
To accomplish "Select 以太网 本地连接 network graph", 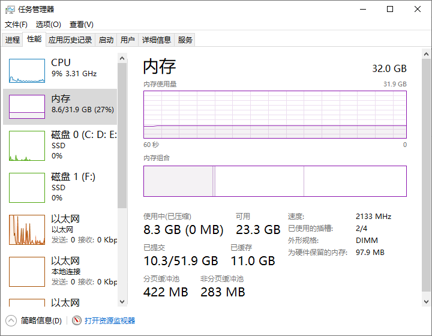I will click(27, 272).
